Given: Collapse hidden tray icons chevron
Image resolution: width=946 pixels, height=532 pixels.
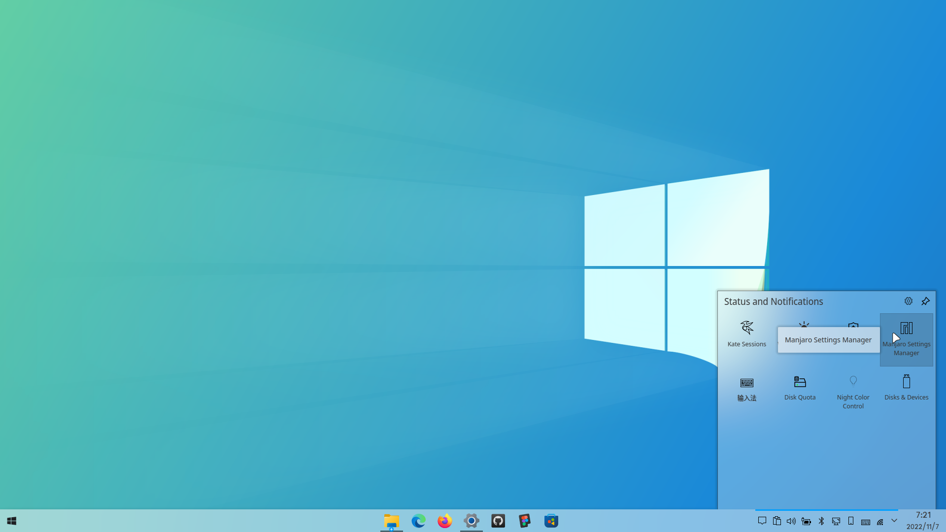Looking at the screenshot, I should (894, 520).
